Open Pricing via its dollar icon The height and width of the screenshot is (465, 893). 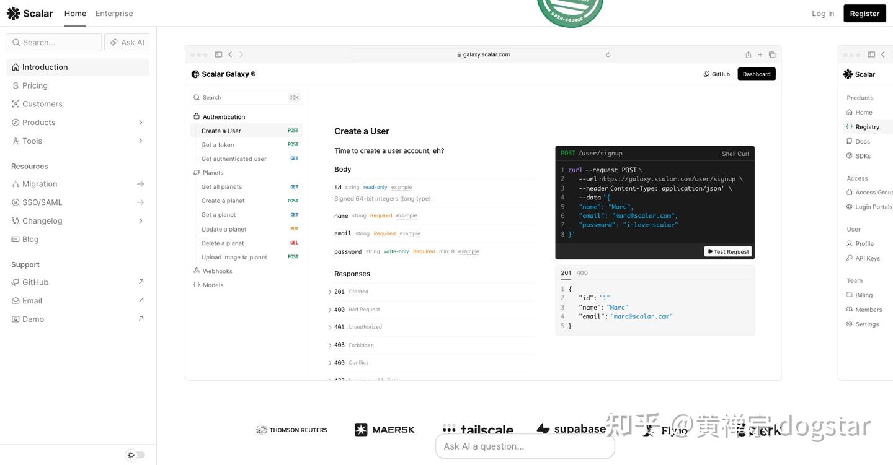(x=16, y=85)
